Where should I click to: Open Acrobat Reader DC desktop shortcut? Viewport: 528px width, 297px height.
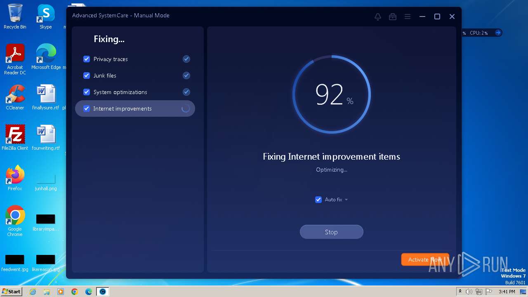[x=15, y=59]
